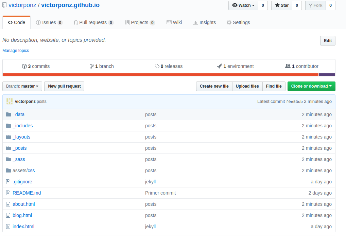Screen dimensions: 346x236
Task: Click the eye icon on the Watch button
Action: point(235,5)
